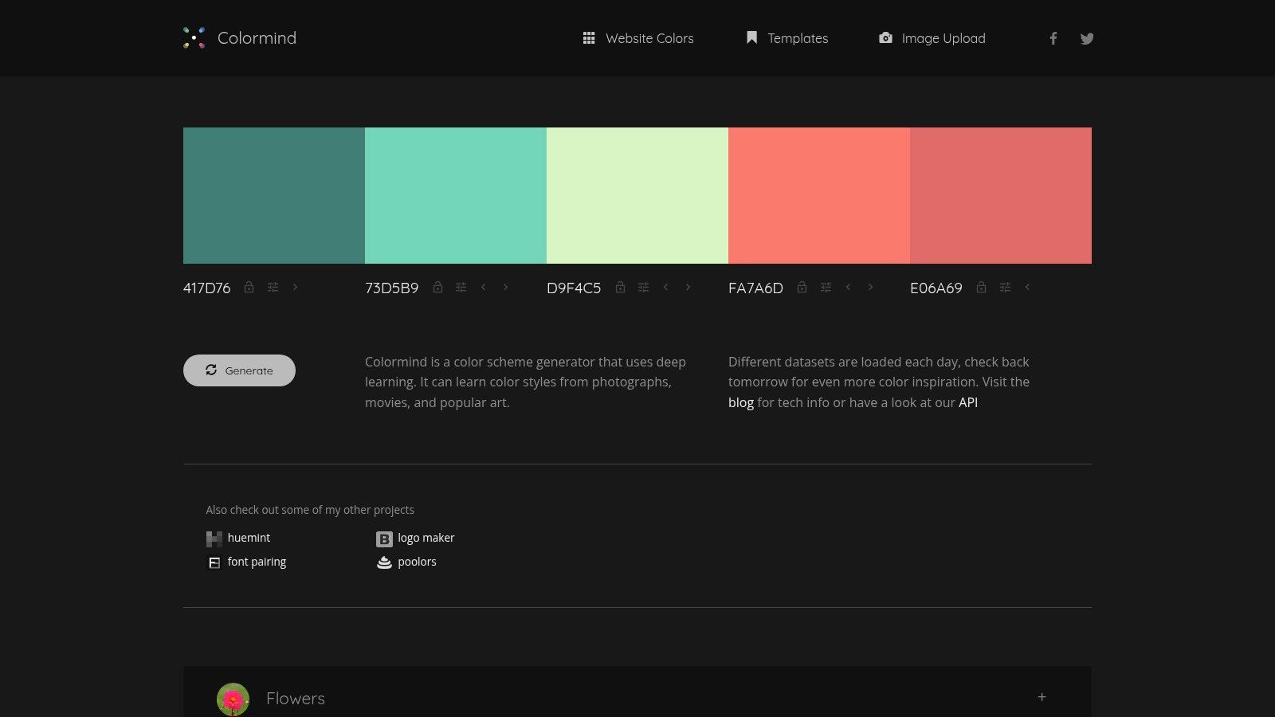
Task: Open Image Upload menu item
Action: (x=932, y=38)
